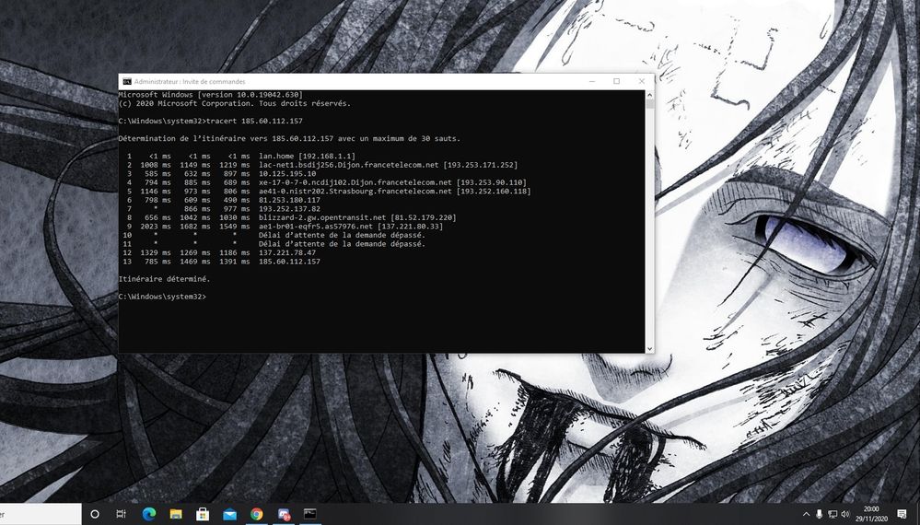The height and width of the screenshot is (525, 920).
Task: Open Discord from the taskbar
Action: coord(284,514)
